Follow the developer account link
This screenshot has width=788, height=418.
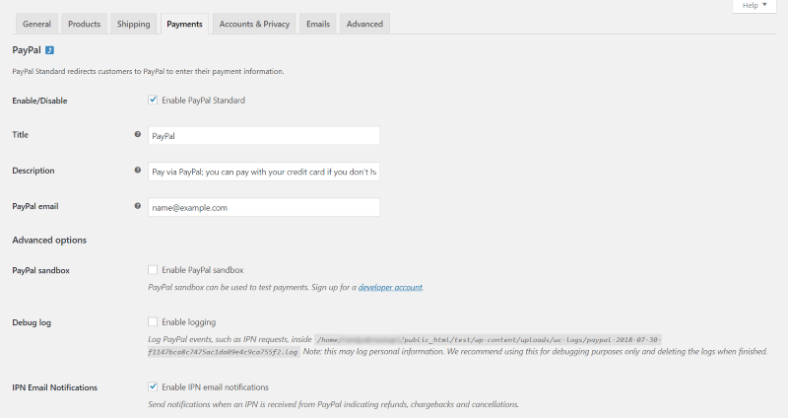(x=390, y=287)
